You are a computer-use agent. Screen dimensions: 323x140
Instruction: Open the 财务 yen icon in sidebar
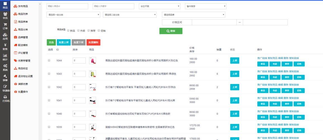[5, 45]
